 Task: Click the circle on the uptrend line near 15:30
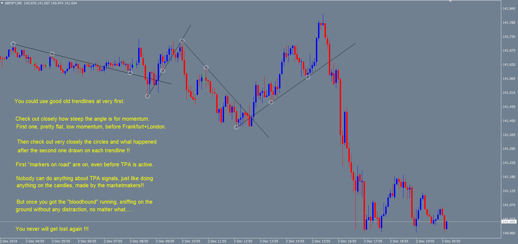[x=308, y=77]
